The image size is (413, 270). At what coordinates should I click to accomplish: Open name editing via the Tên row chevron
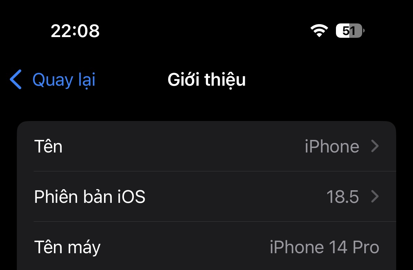(x=375, y=146)
